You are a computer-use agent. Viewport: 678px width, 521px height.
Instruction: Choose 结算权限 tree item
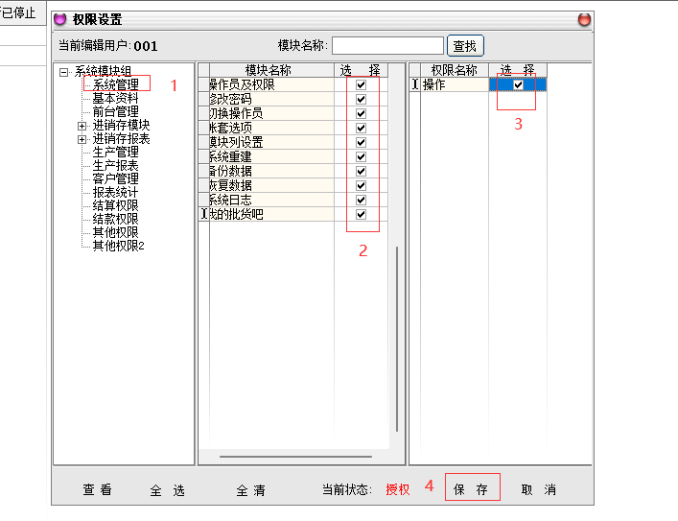116,205
